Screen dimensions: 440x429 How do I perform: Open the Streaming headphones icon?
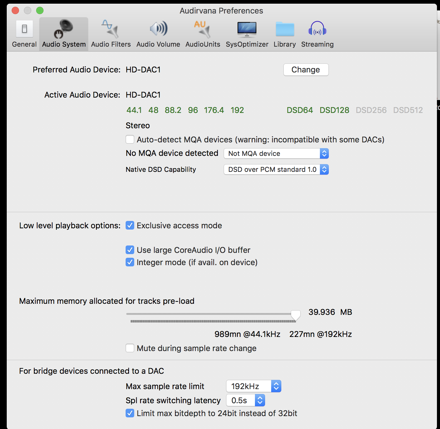tap(317, 29)
